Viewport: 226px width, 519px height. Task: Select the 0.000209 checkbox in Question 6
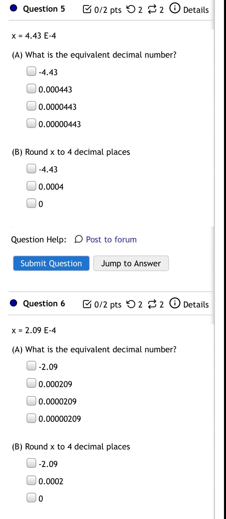31,383
